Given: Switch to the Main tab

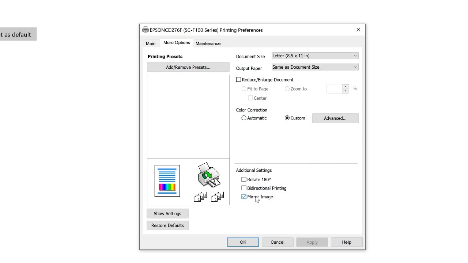Looking at the screenshot, I should pyautogui.click(x=151, y=43).
